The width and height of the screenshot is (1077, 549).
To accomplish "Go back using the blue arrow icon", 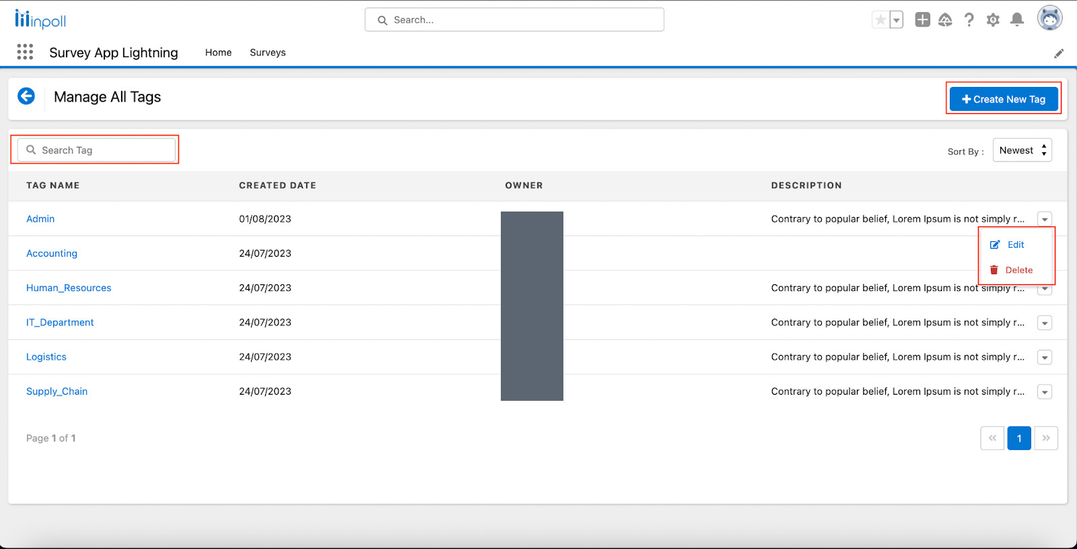I will pyautogui.click(x=26, y=96).
